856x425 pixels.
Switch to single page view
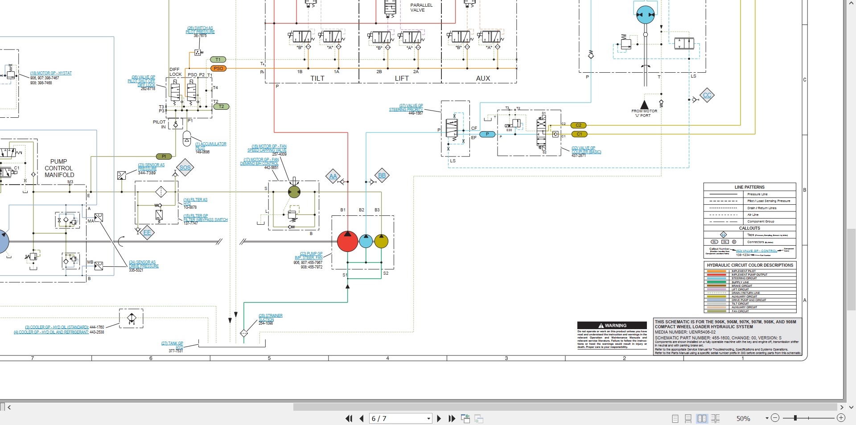coord(675,418)
